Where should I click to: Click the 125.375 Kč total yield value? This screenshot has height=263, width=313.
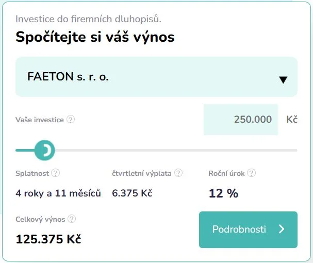point(48,239)
